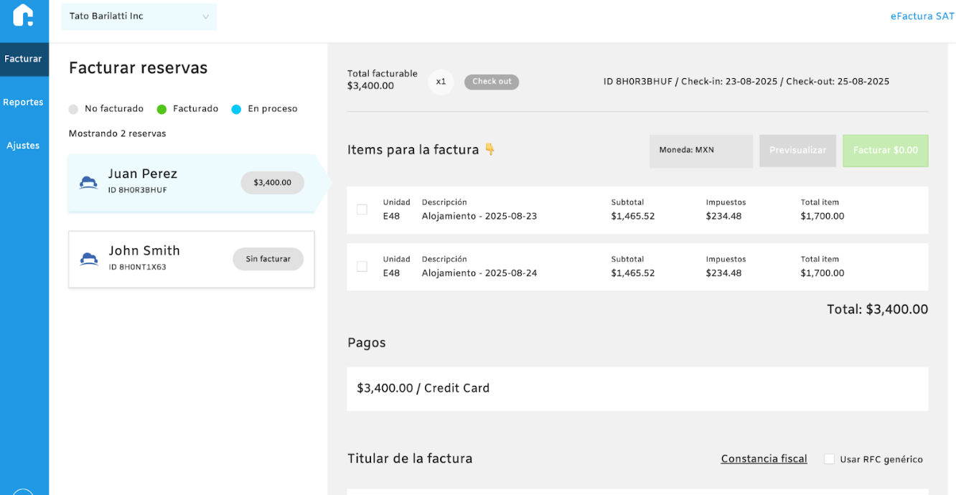Select John Smith's Sin facturar badge
This screenshot has width=956, height=495.
click(268, 259)
